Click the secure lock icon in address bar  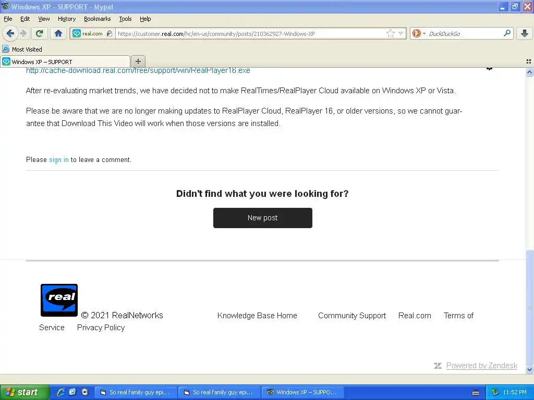click(110, 33)
